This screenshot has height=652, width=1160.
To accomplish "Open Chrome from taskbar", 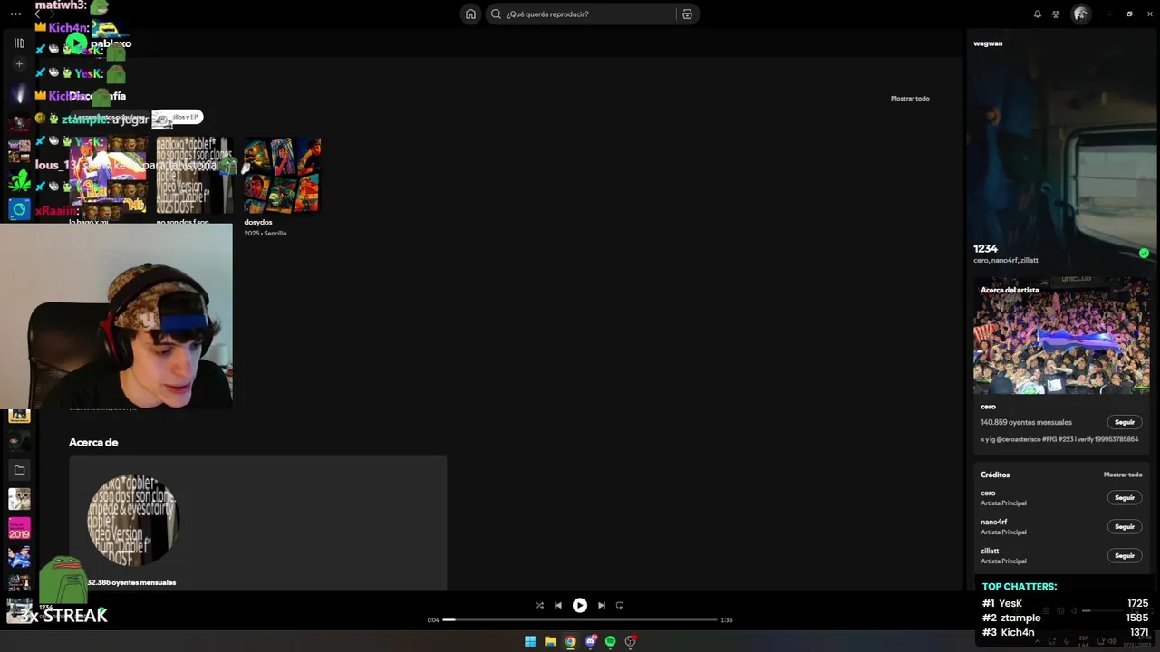I will [x=570, y=641].
